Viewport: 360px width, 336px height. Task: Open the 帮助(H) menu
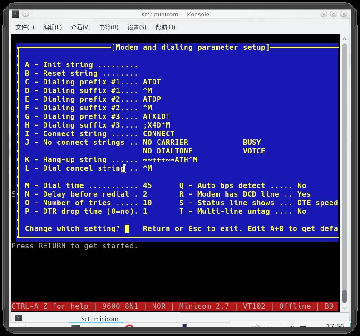pos(165,27)
